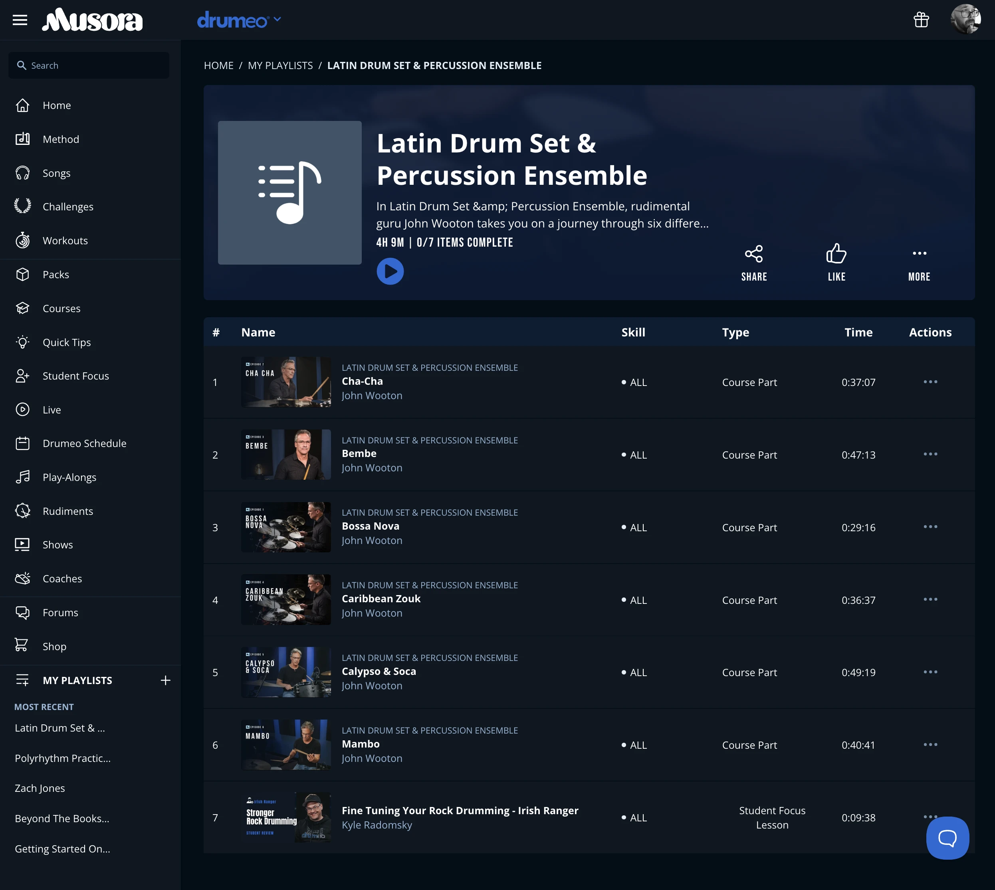Play the playlist with blue play button
This screenshot has height=890, width=995.
point(390,271)
